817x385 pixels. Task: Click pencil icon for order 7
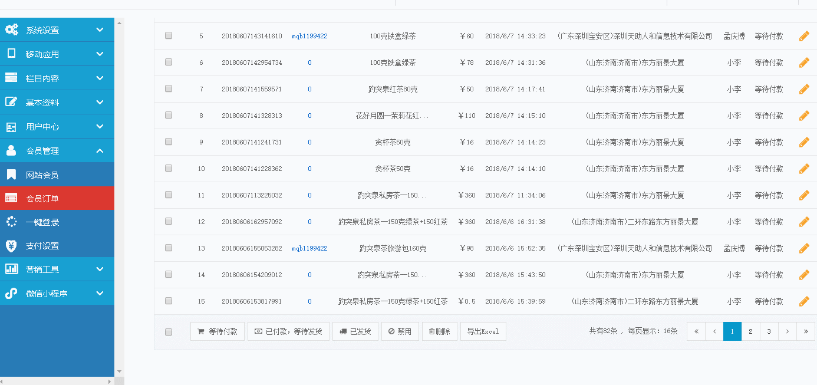[804, 89]
